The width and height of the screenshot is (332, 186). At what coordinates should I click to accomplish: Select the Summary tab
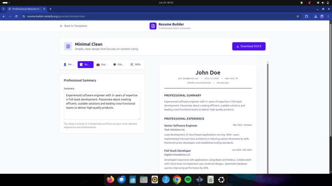[x=86, y=64]
